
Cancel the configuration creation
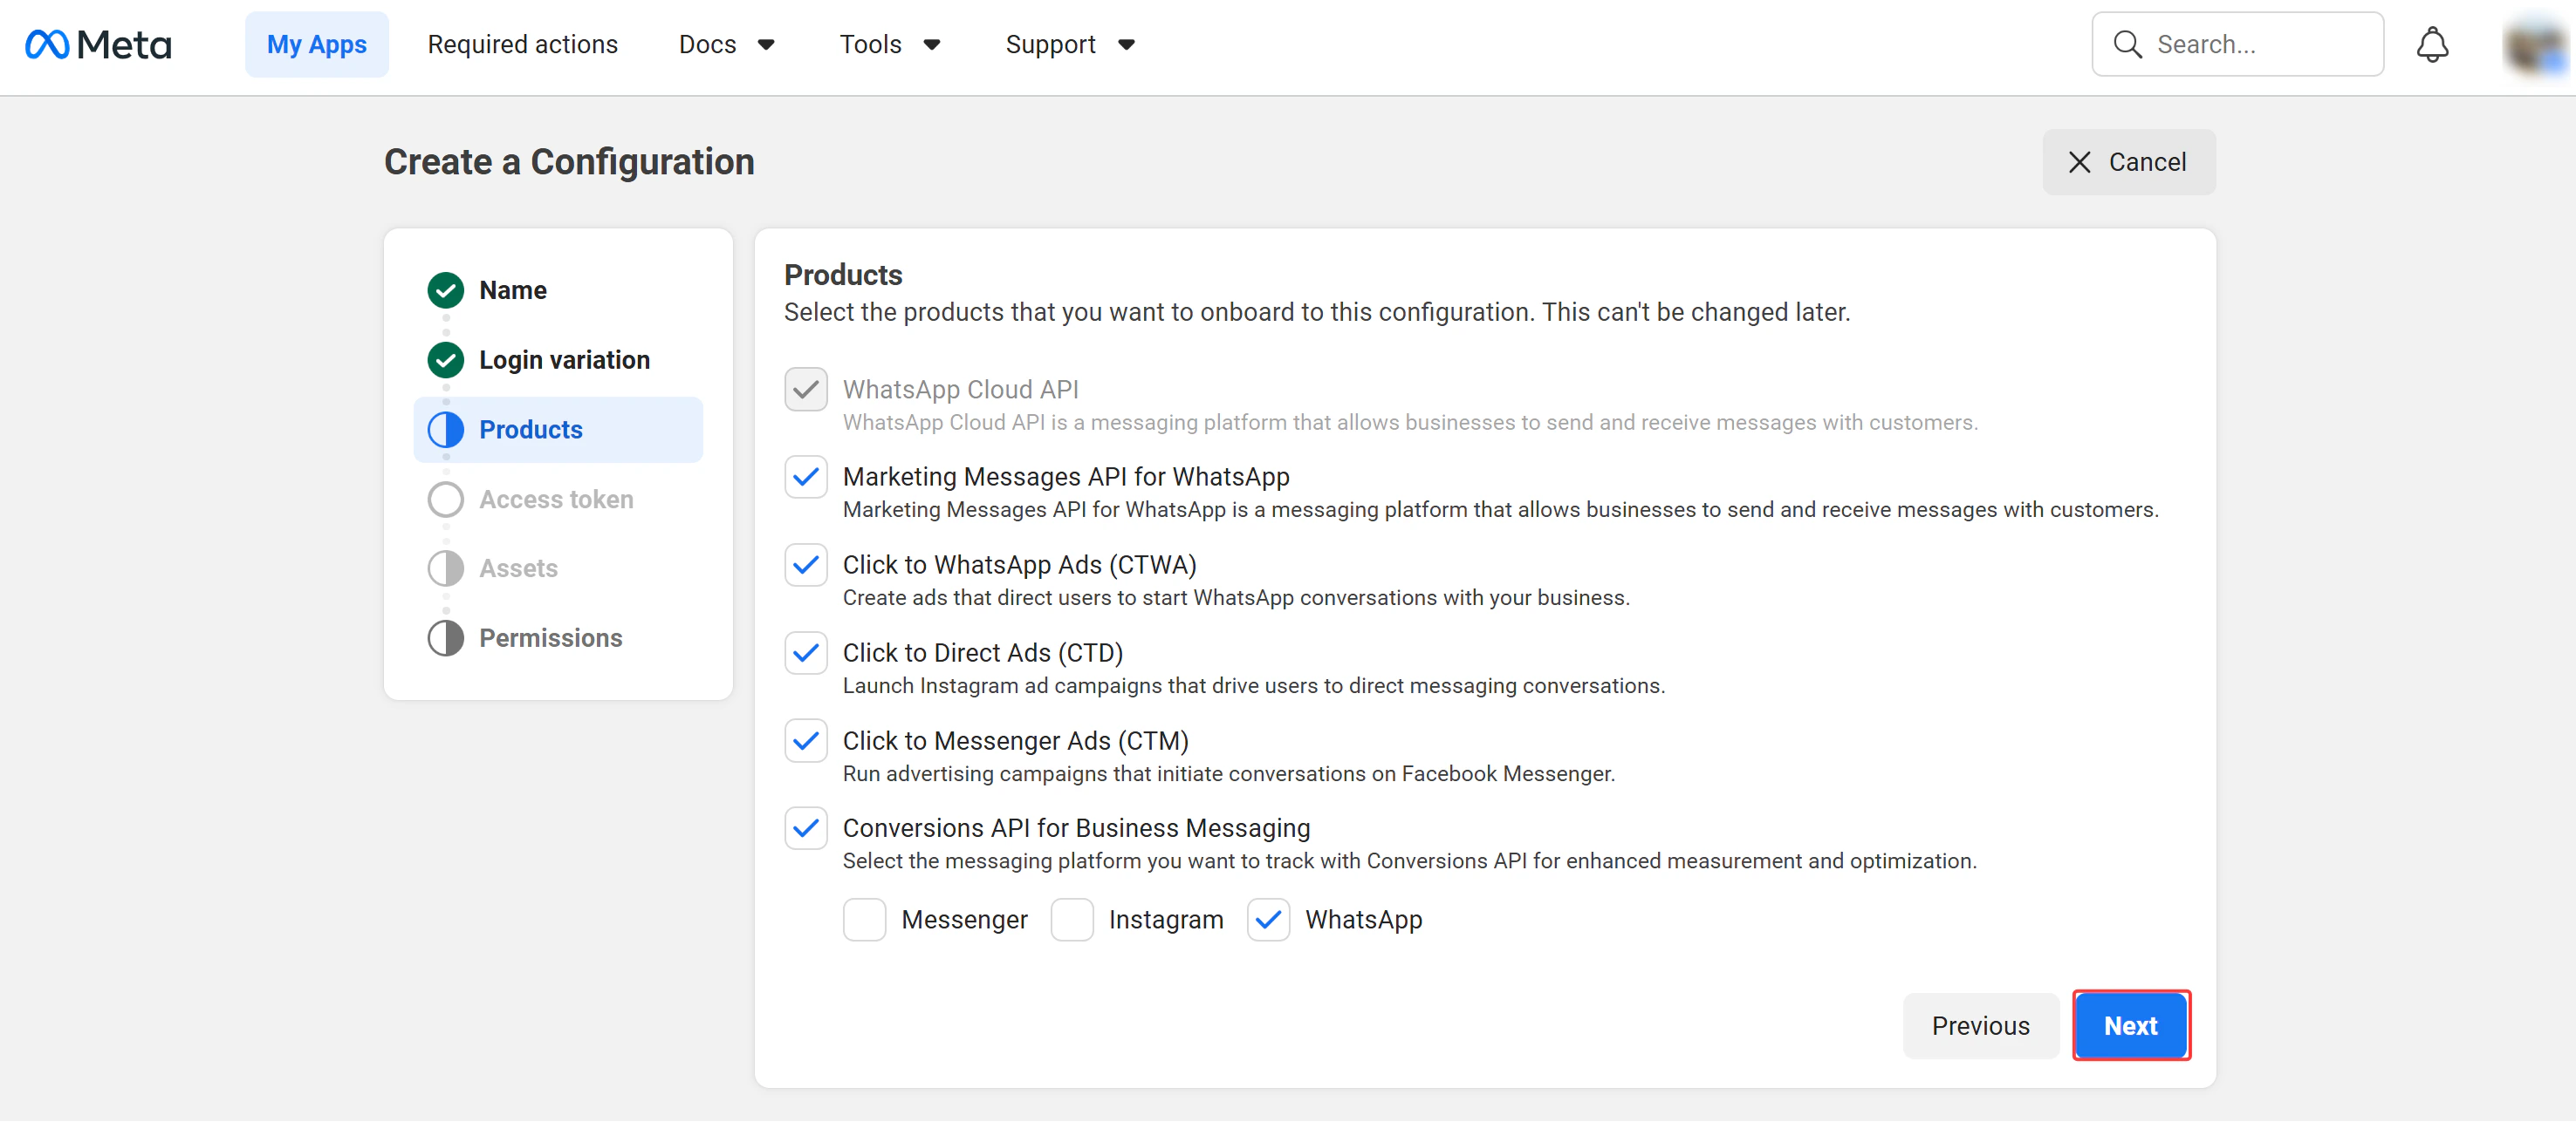2128,162
